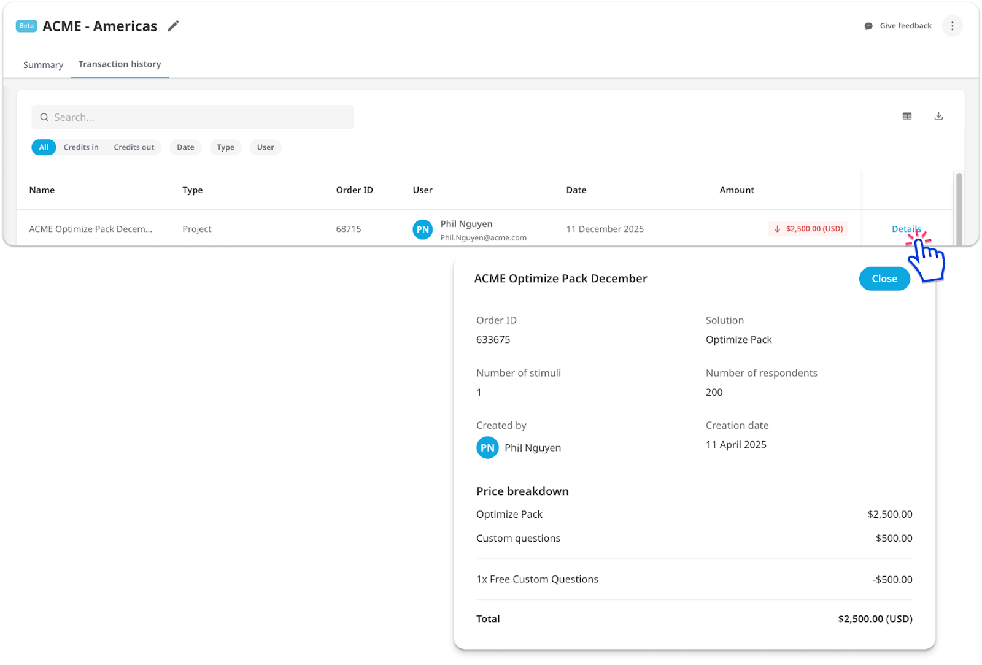
Task: Click the ACME - Americas page title
Action: [100, 26]
